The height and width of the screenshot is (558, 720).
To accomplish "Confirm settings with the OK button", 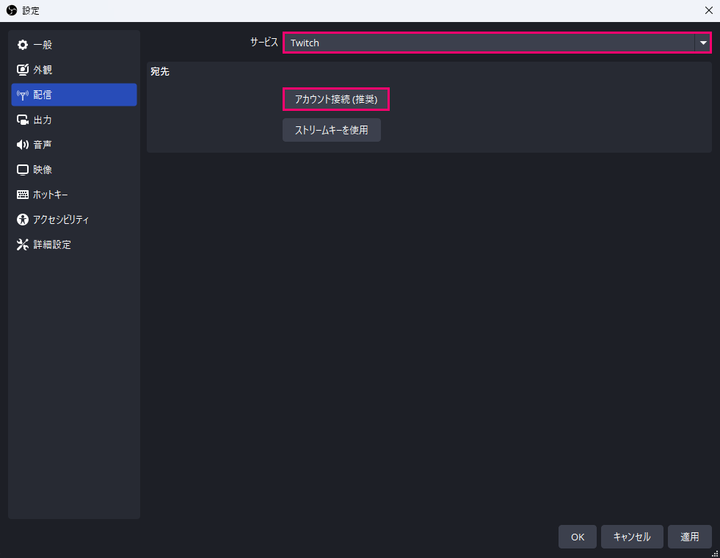I will [x=578, y=537].
